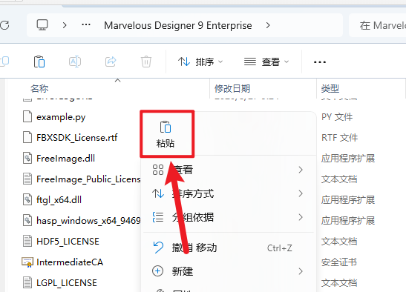Select the LGPL_LICENSE file
Viewport: 406px width, 292px height.
tap(67, 282)
